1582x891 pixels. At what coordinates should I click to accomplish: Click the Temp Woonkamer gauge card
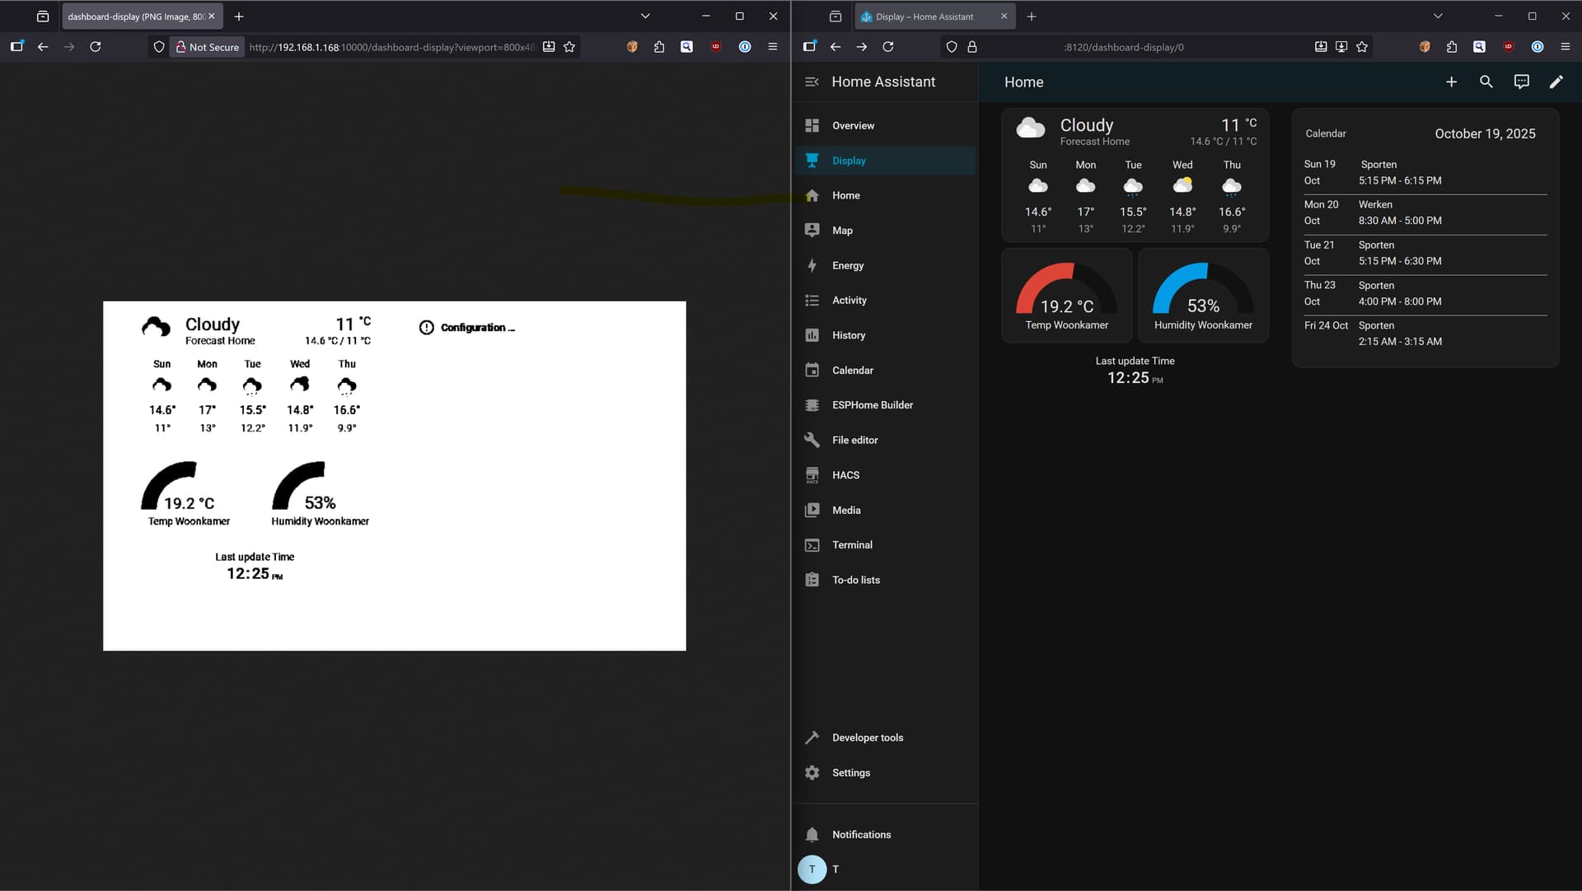1066,296
